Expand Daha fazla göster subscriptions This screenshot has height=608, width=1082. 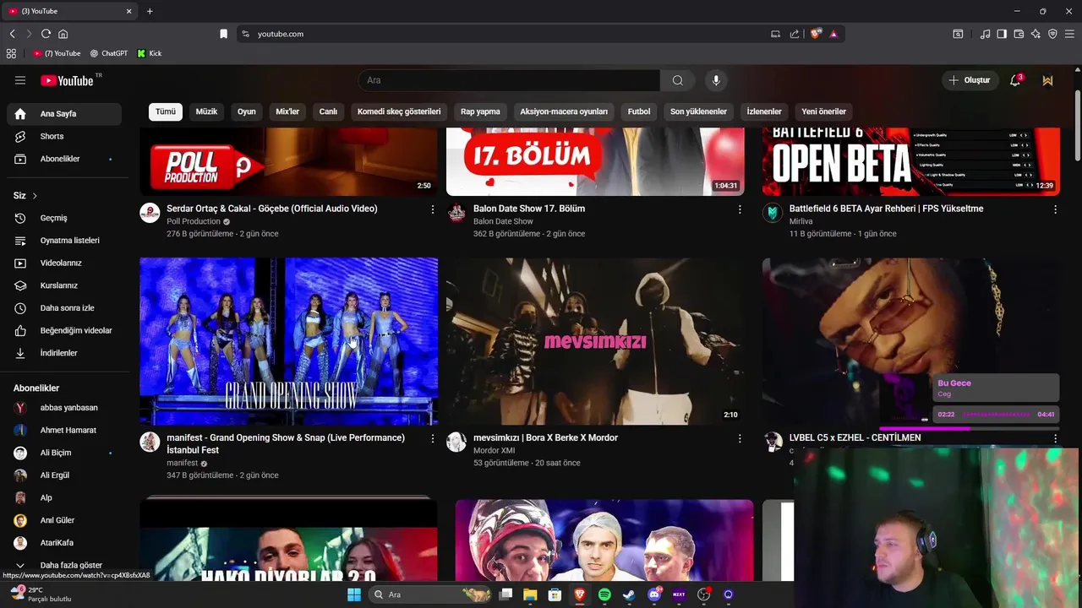tap(64, 565)
